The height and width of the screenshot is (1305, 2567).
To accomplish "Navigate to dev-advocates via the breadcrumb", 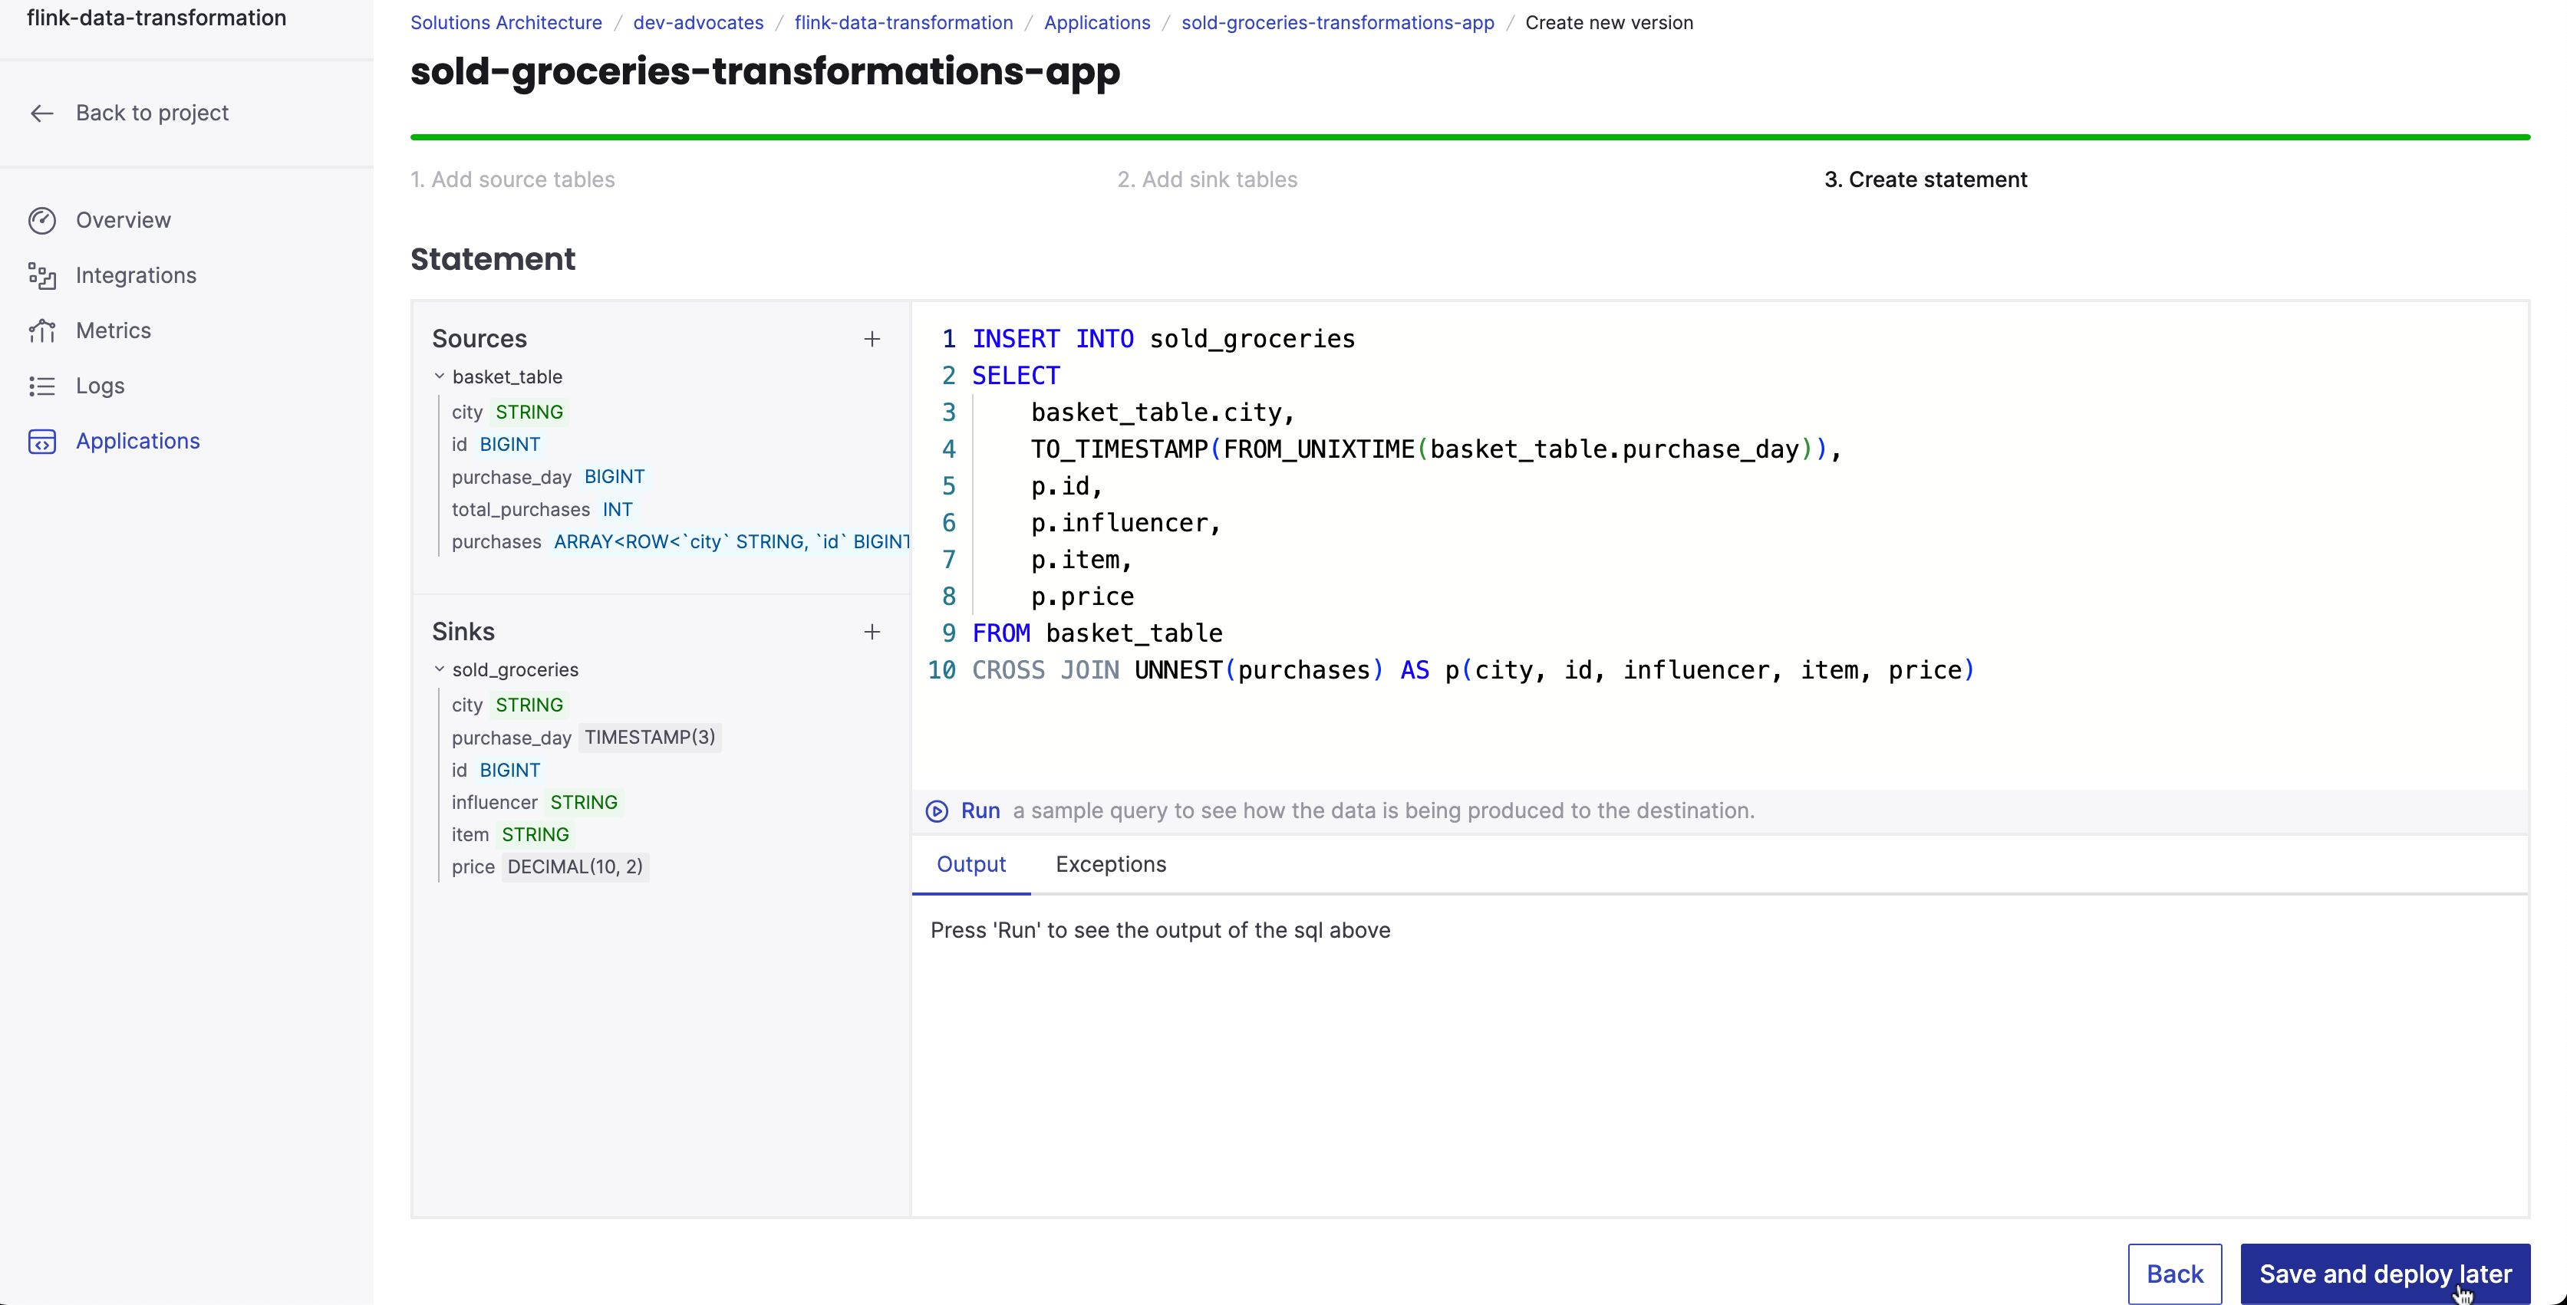I will click(697, 22).
